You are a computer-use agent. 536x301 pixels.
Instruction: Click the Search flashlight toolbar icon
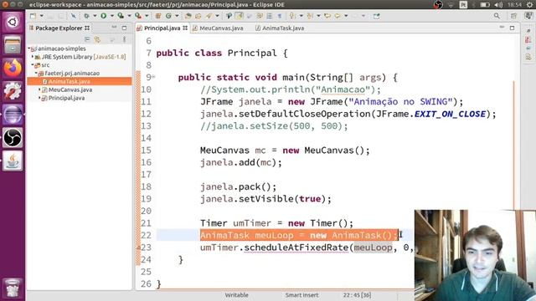[x=209, y=16]
